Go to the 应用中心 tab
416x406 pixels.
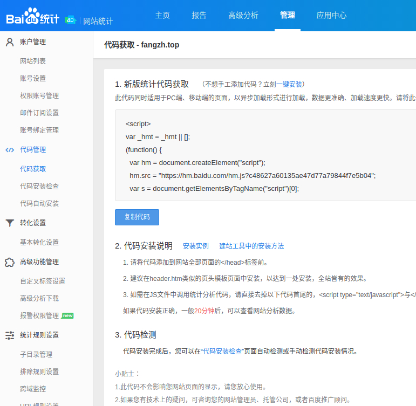[x=332, y=16]
